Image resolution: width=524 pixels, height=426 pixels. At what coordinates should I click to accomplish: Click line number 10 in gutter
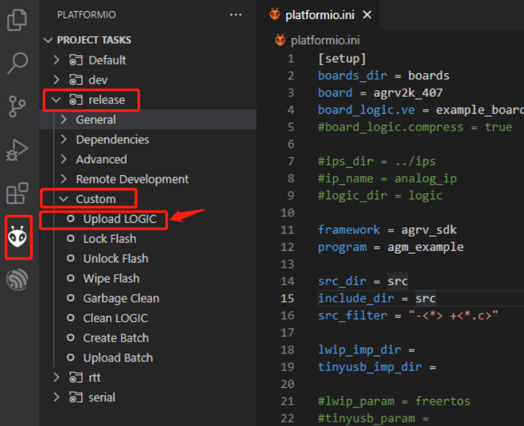(x=288, y=213)
